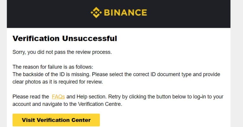Click 'The reason for failure is as follows' line
This screenshot has width=243, height=127.
point(53,67)
